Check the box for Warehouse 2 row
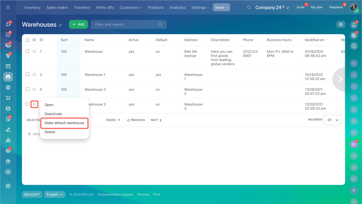362x204 pixels. point(27,89)
